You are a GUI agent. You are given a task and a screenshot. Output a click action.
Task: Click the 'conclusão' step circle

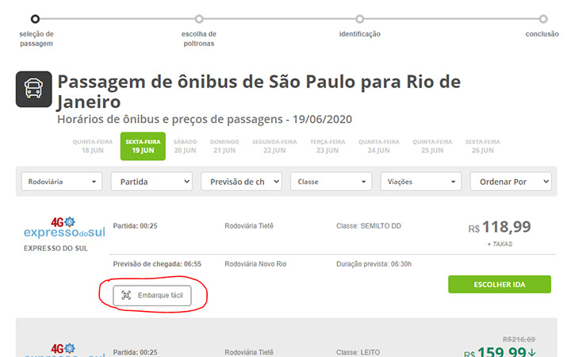[543, 18]
